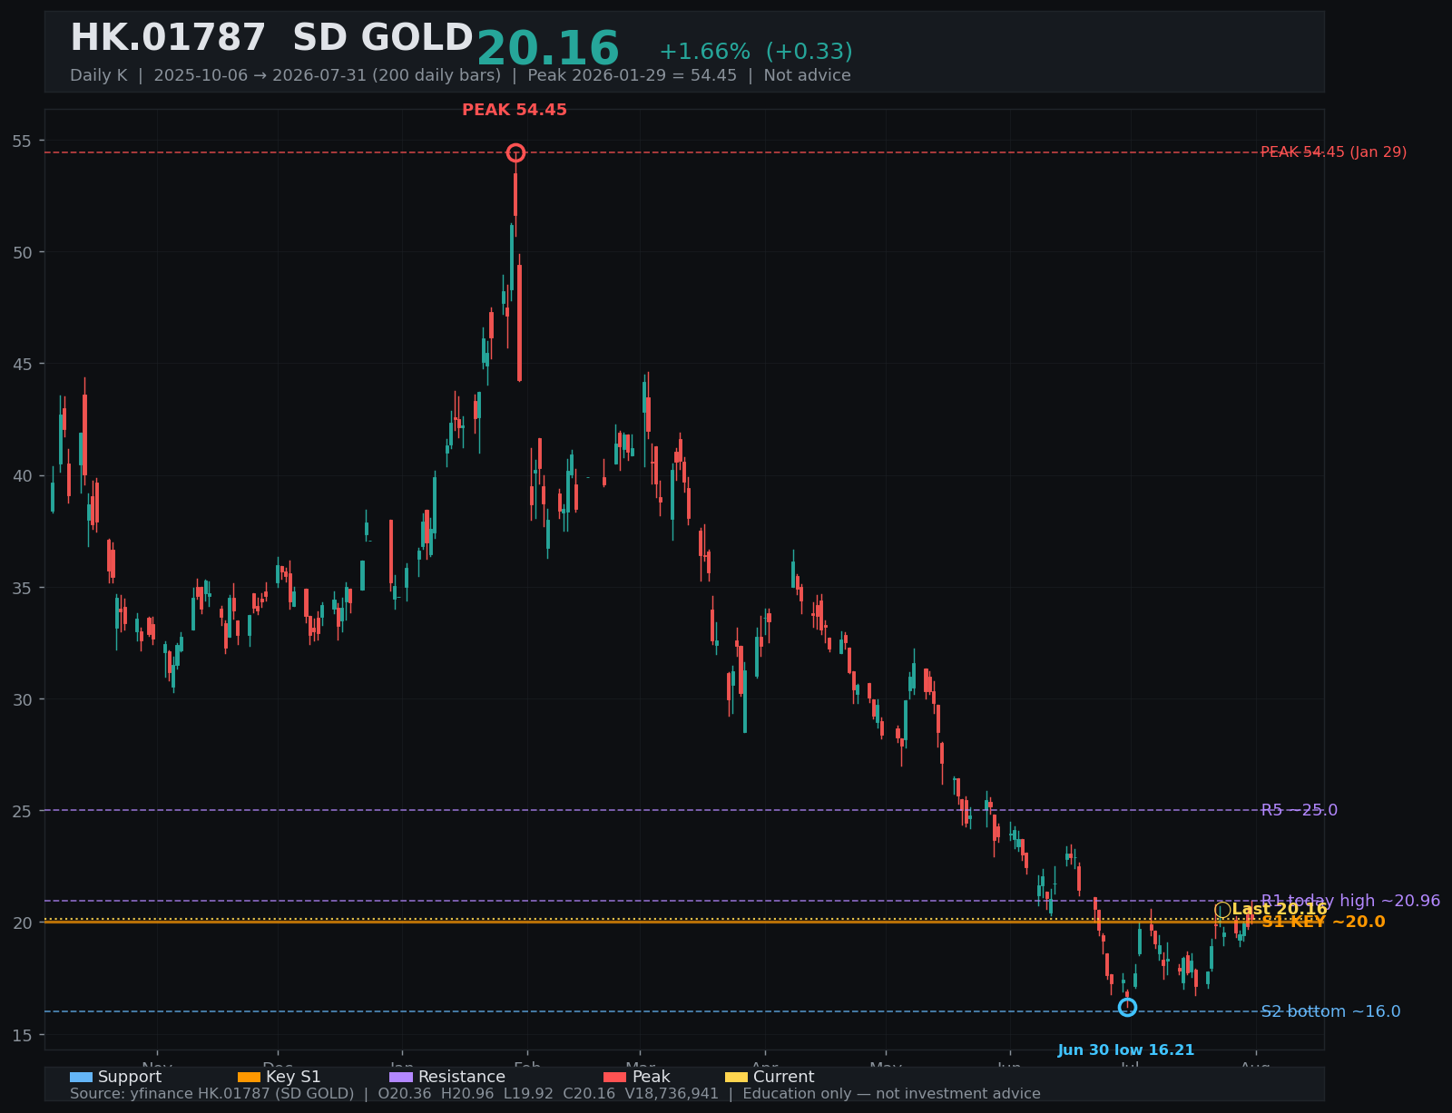Select the red peak circle marker at 54.45
1452x1113 pixels.
tap(515, 152)
